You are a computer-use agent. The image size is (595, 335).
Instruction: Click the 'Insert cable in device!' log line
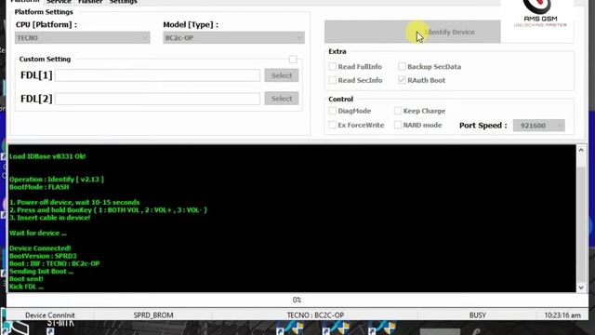click(49, 218)
